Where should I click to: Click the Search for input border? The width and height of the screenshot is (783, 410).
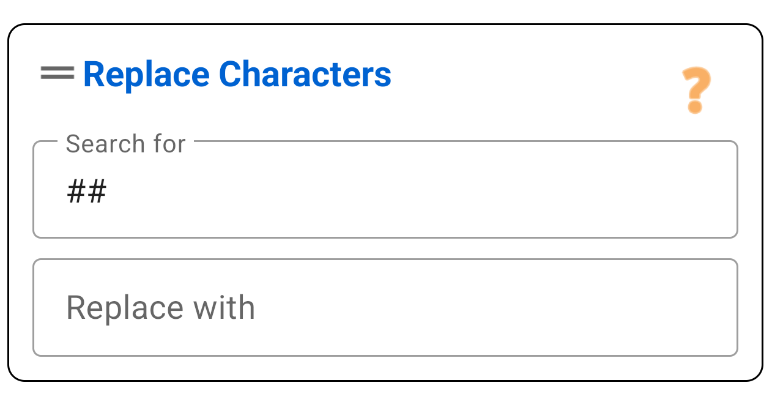tap(385, 236)
